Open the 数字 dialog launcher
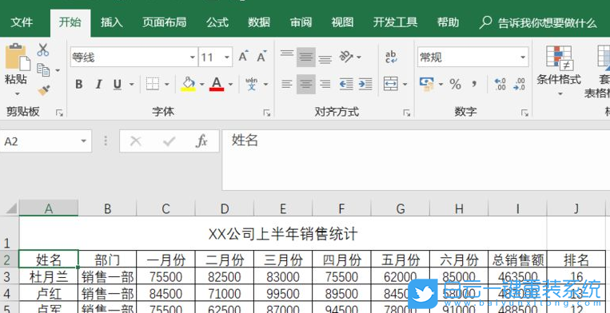The image size is (610, 313). pyautogui.click(x=524, y=113)
